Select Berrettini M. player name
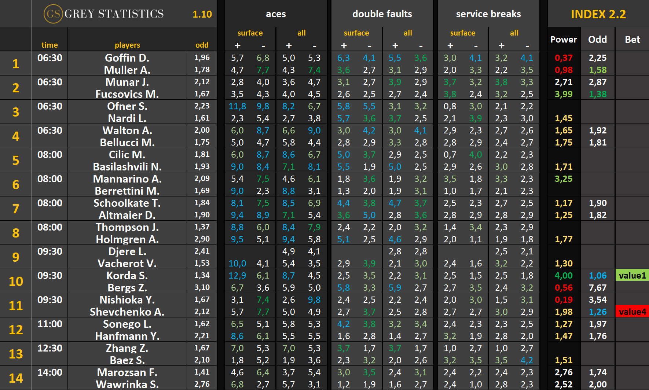 point(127,191)
